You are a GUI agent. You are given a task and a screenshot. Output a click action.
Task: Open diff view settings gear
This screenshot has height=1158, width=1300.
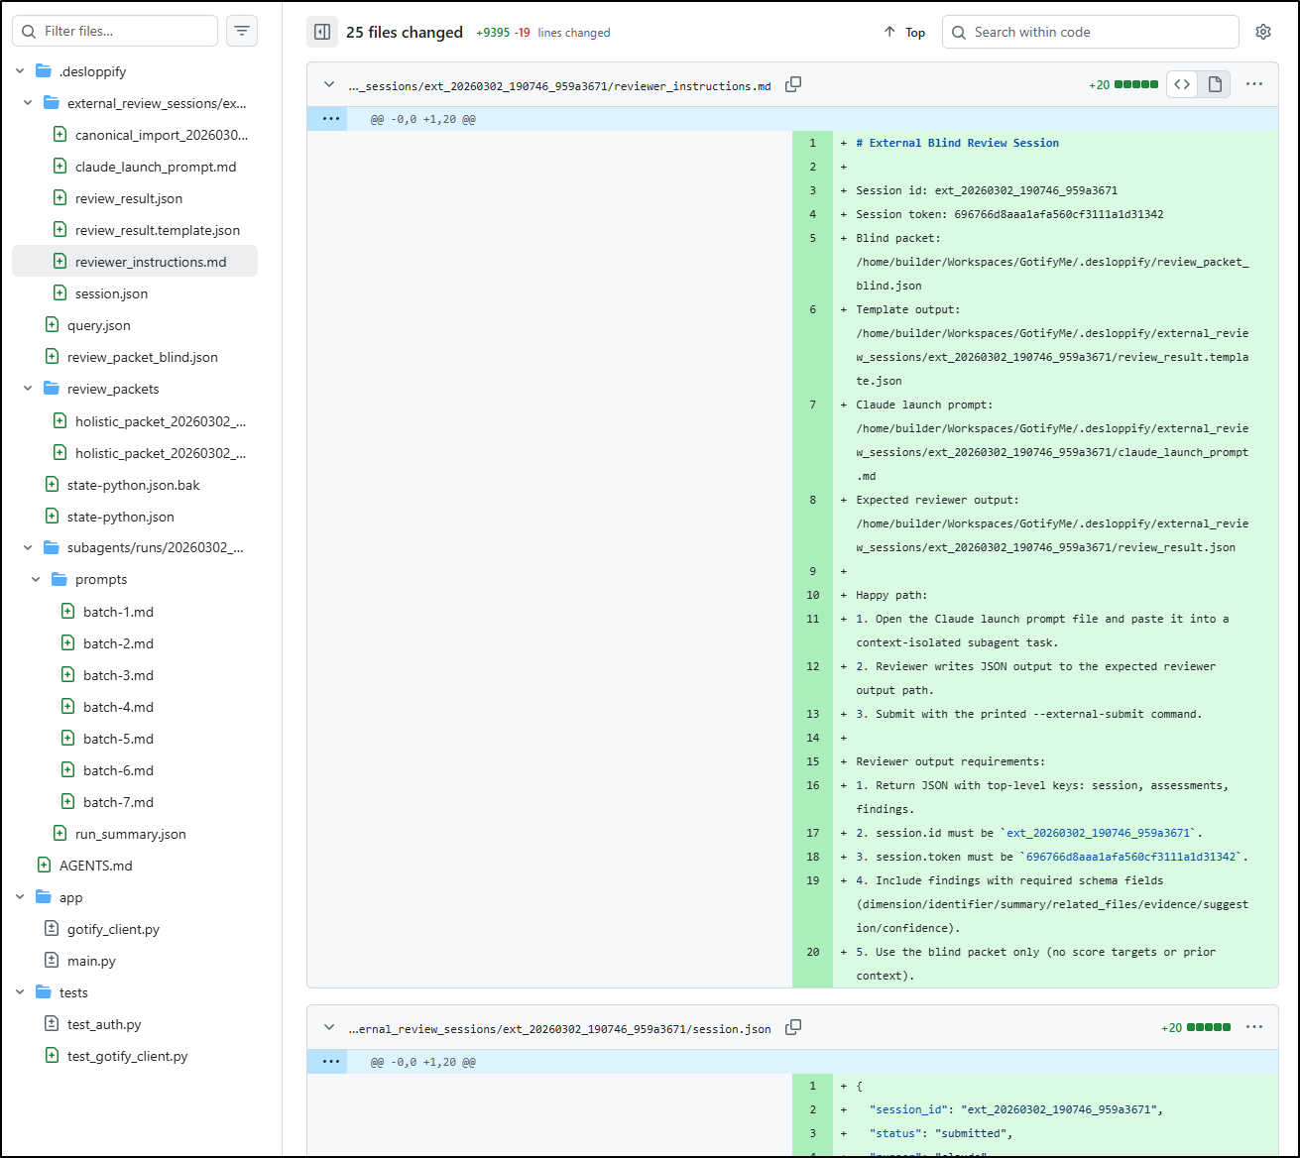point(1262,32)
